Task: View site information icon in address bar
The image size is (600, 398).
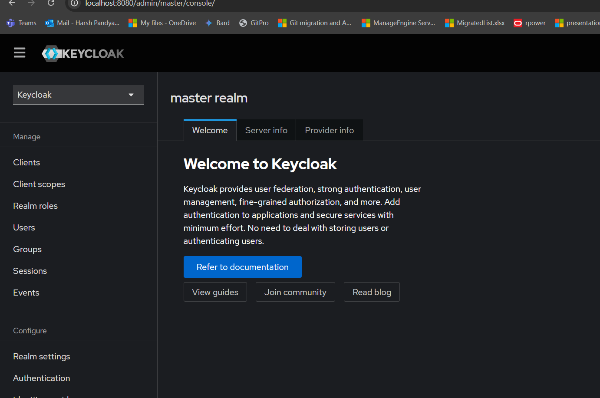Action: click(x=74, y=3)
